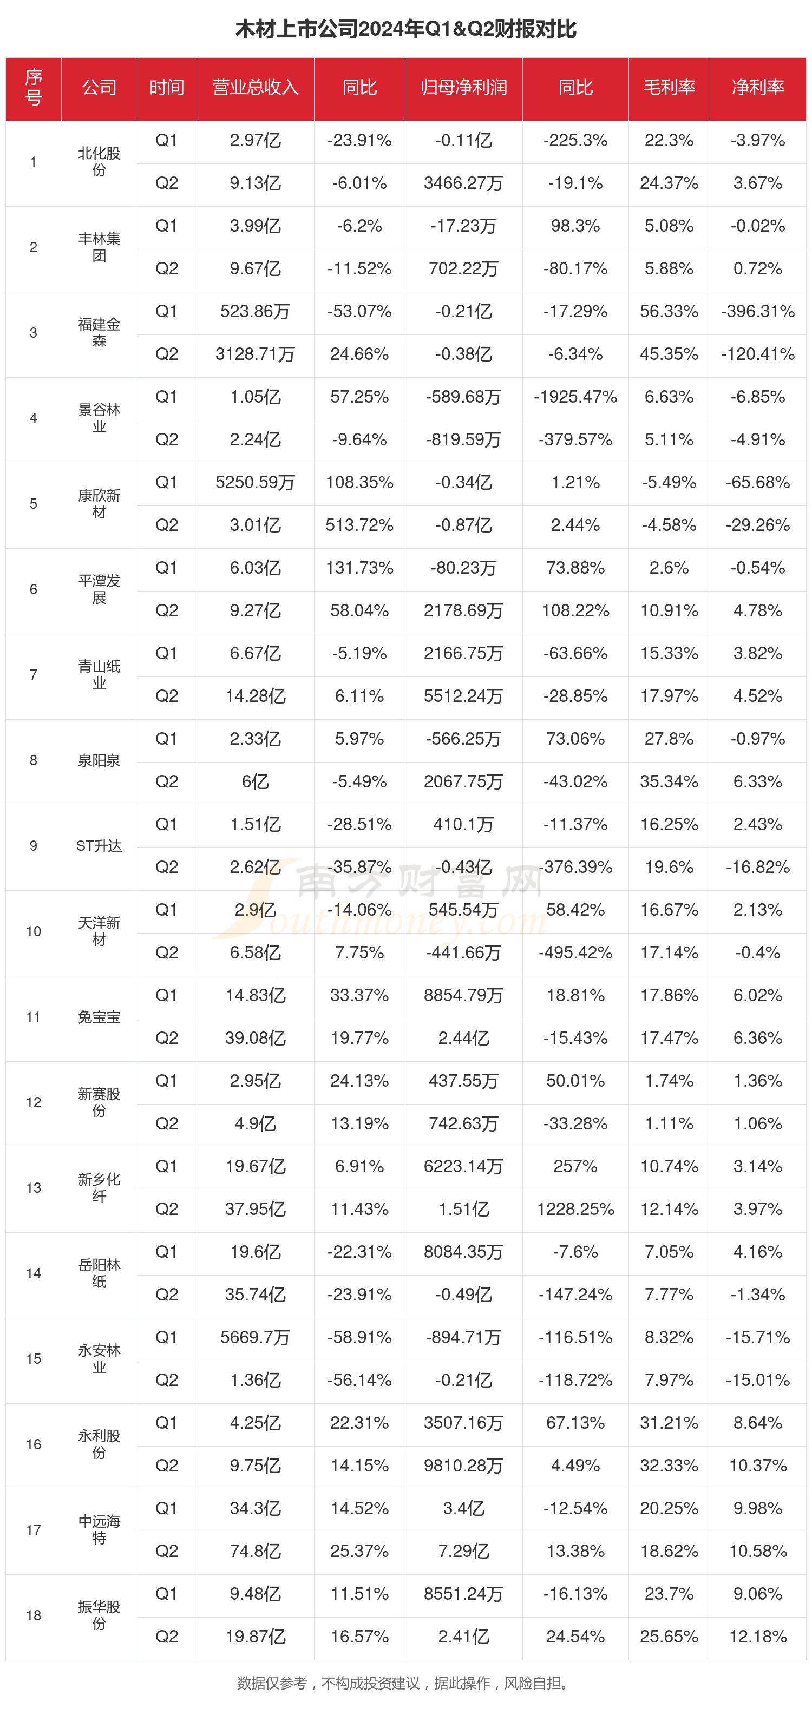Click the 净利率 column header

coord(757,88)
